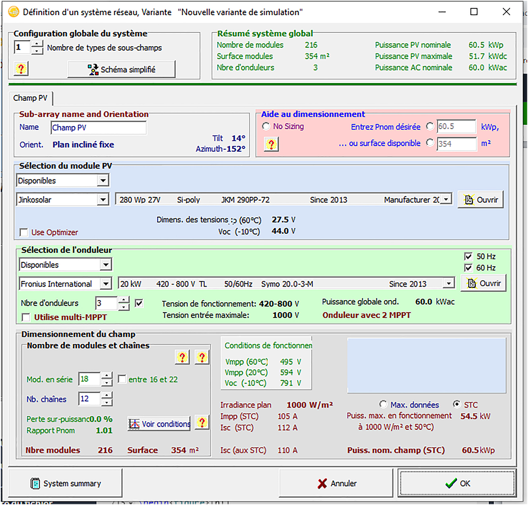Click the Rapport Pnom 1.01 value
This screenshot has height=505, width=528.
tap(104, 430)
